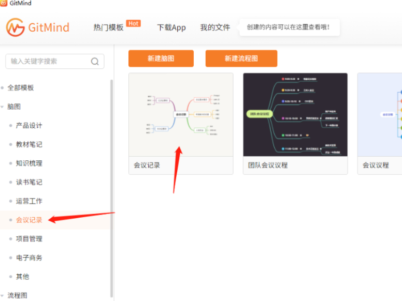The height and width of the screenshot is (301, 402).
Task: Click the sidebar vertical scrollbar
Action: (111, 188)
